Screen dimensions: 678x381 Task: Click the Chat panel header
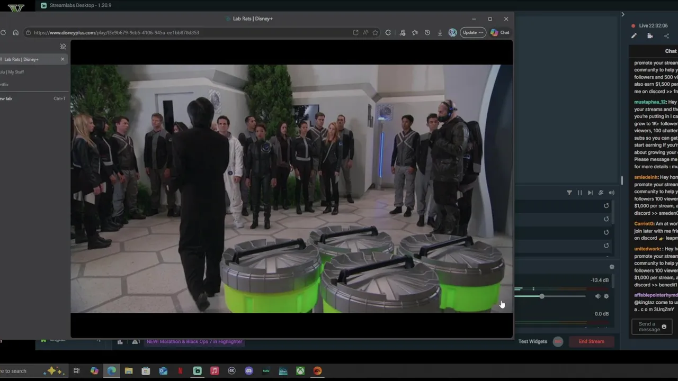tap(671, 51)
